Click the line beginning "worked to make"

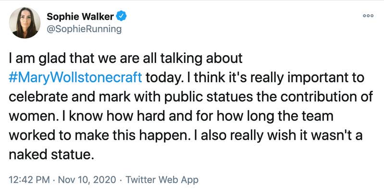coord(186,135)
